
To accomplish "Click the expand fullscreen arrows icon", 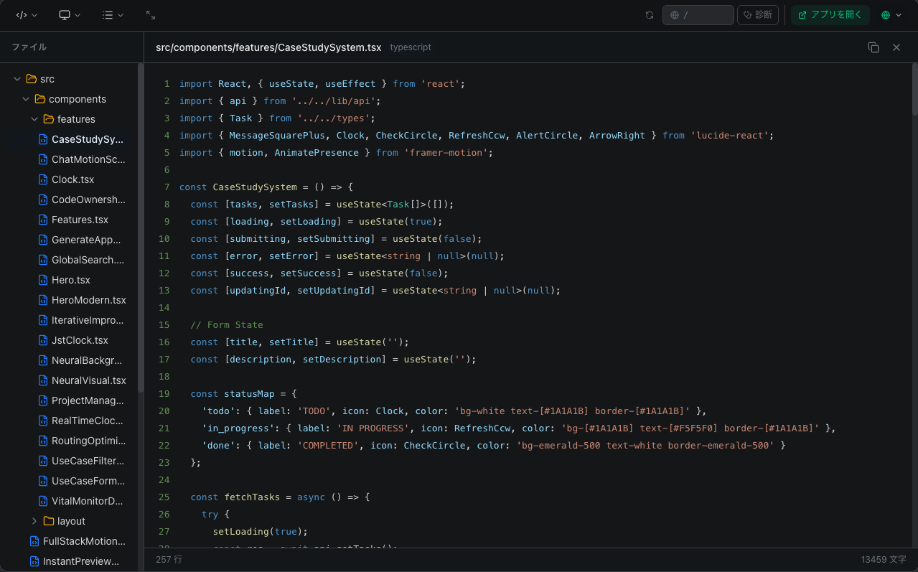I will click(x=151, y=14).
